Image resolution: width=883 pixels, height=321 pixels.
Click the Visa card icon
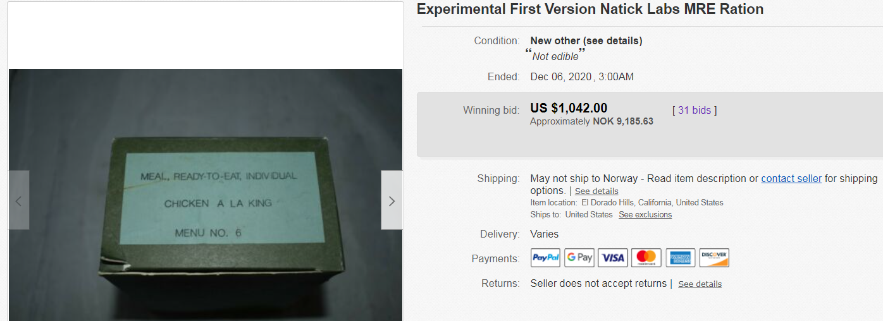pos(613,258)
